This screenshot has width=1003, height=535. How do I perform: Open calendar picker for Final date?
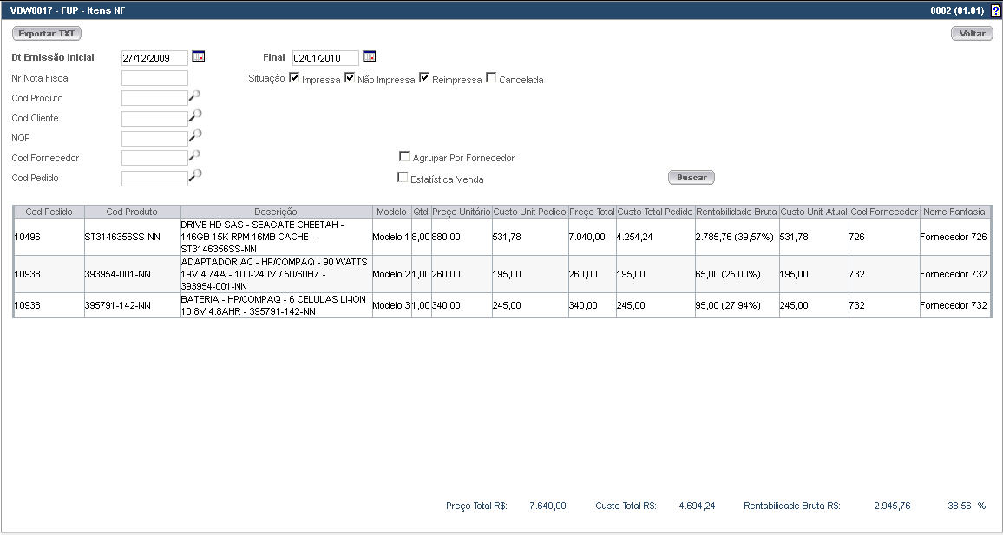point(369,57)
